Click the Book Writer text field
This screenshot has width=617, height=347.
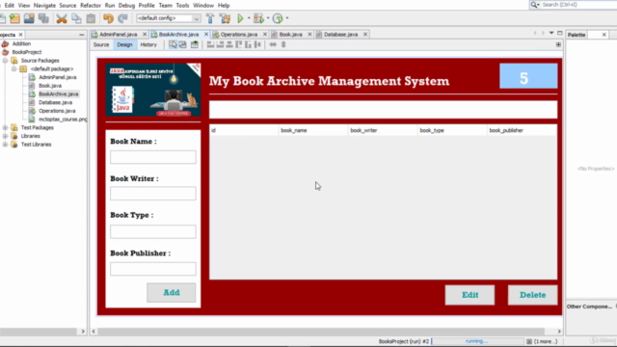tap(153, 194)
